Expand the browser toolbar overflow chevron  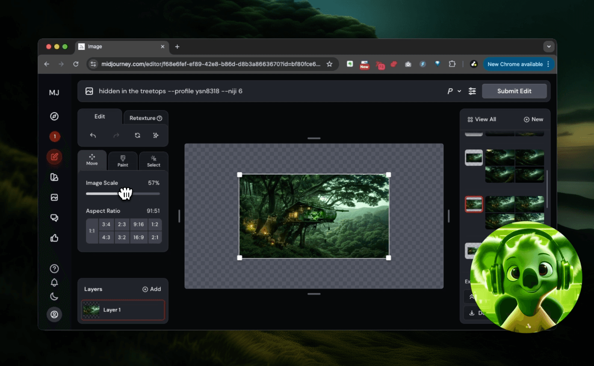point(549,47)
